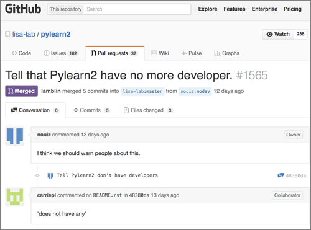
Task: Open commit hash 48380da on the right
Action: (x=296, y=175)
